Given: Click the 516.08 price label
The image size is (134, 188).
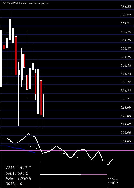Looking at the screenshot, I should (126, 116).
